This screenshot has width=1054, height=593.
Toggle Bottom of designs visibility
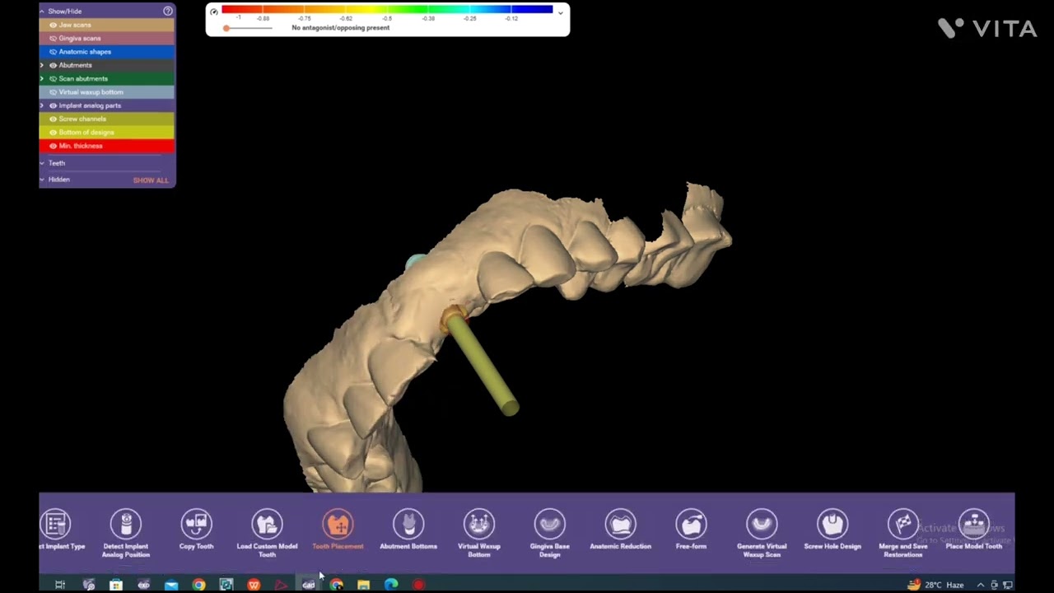pos(54,132)
